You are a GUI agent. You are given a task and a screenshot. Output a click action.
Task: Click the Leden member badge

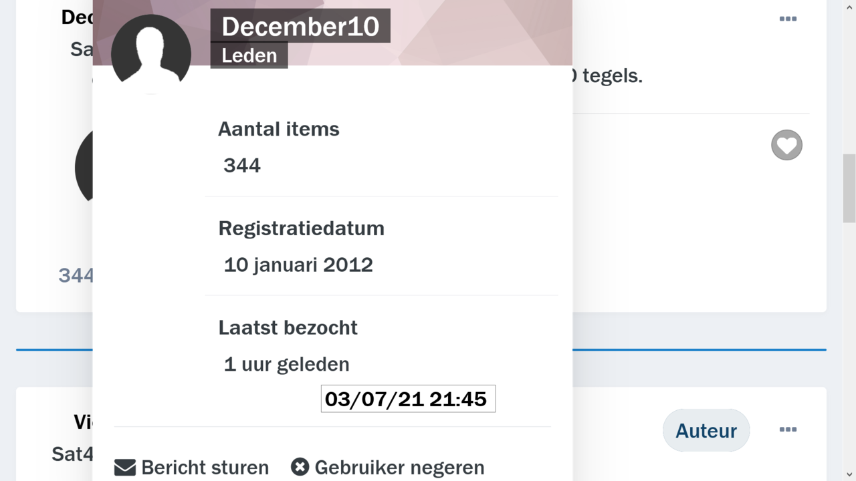pyautogui.click(x=249, y=56)
